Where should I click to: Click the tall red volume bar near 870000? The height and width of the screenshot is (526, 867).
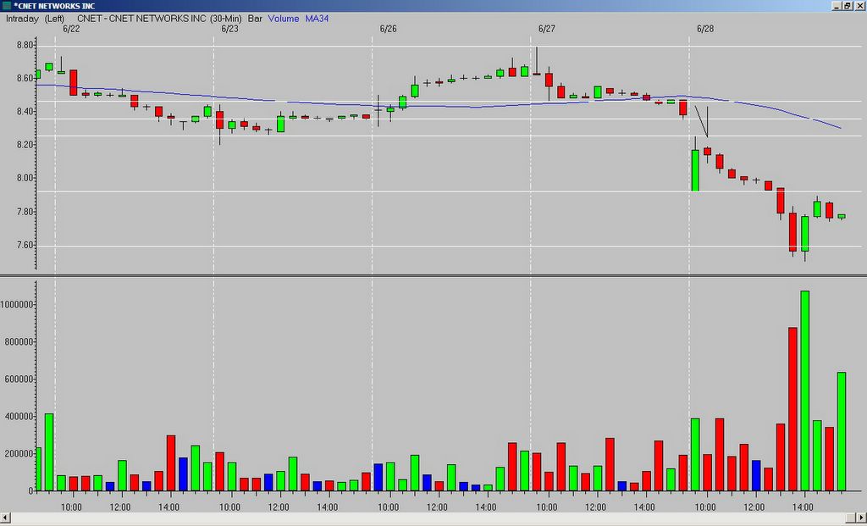pos(792,409)
